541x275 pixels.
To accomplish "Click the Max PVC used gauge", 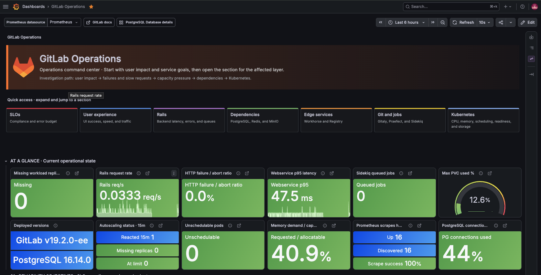I will pos(480,198).
